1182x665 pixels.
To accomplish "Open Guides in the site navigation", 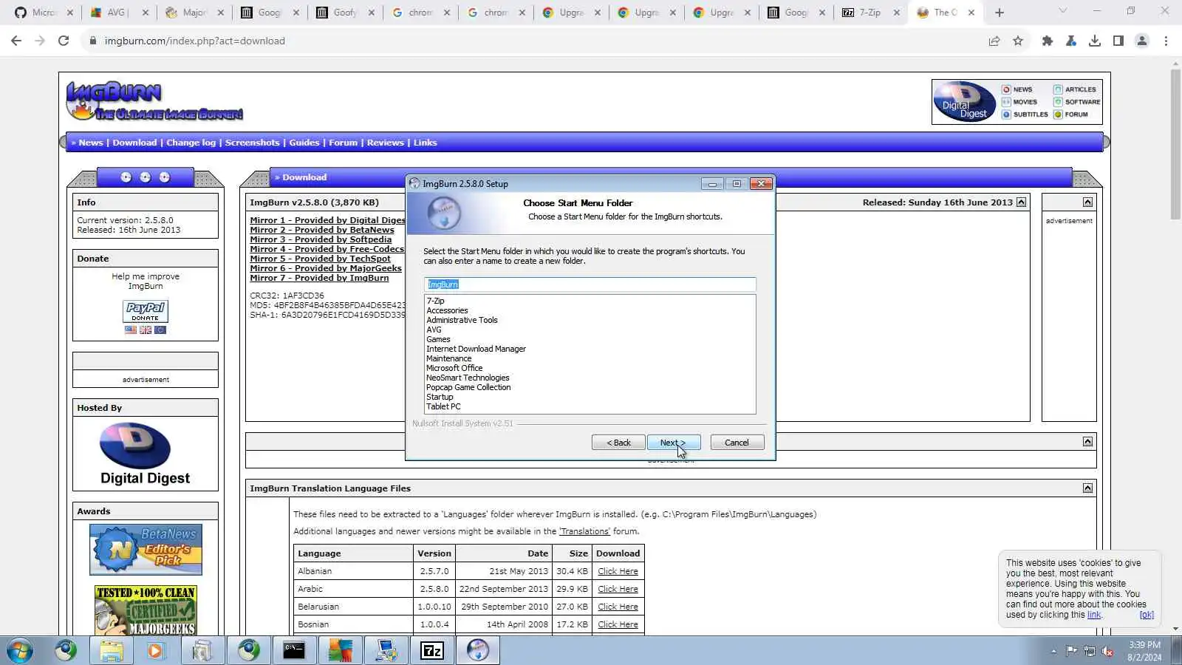I will [304, 143].
